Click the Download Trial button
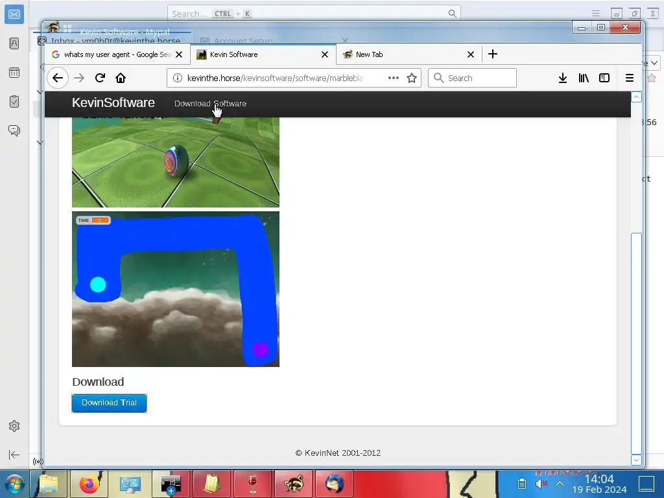664x498 pixels. click(x=109, y=403)
